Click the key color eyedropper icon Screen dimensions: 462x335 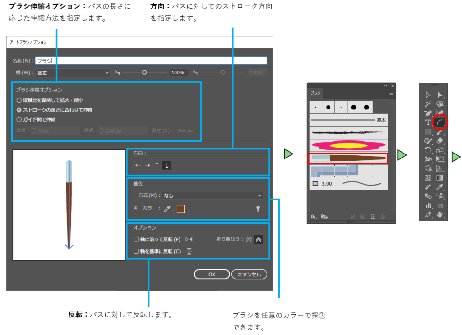pos(167,209)
